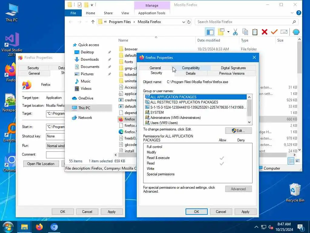
Task: Select the fonts folder in file list
Action: (x=129, y=62)
